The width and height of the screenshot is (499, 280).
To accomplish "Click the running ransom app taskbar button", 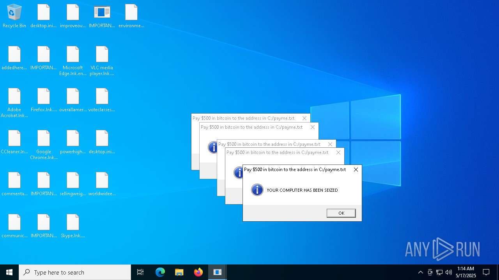I will 218,272.
